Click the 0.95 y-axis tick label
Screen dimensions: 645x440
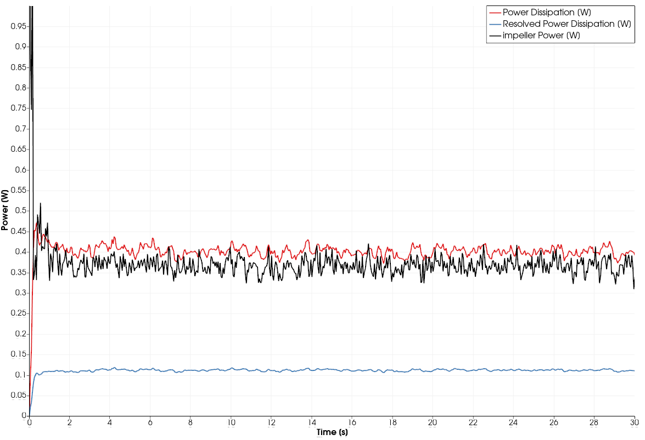point(19,26)
